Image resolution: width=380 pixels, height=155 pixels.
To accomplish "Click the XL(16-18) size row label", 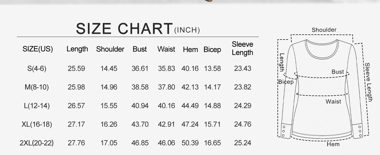I will tap(37, 124).
